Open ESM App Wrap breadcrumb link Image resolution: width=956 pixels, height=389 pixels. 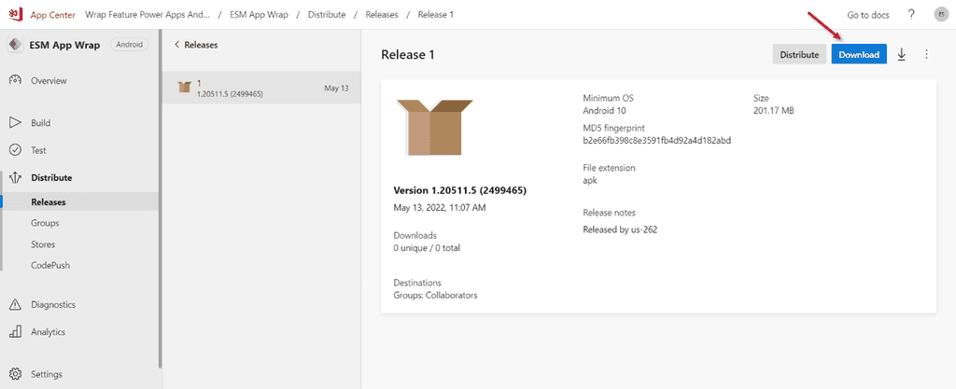click(x=259, y=15)
